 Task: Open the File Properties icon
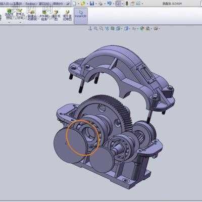[132, 4]
